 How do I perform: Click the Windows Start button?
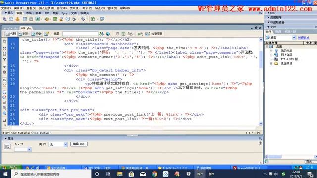click(x=5, y=174)
